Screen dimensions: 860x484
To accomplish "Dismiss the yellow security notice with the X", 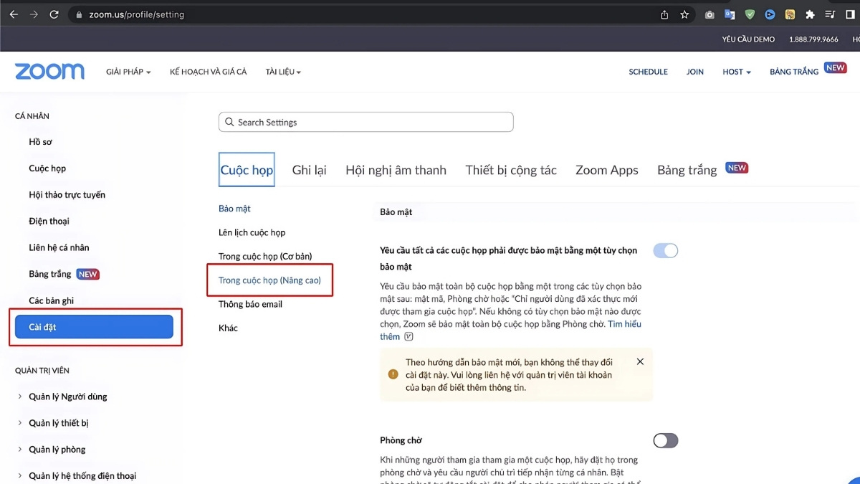I will [640, 361].
